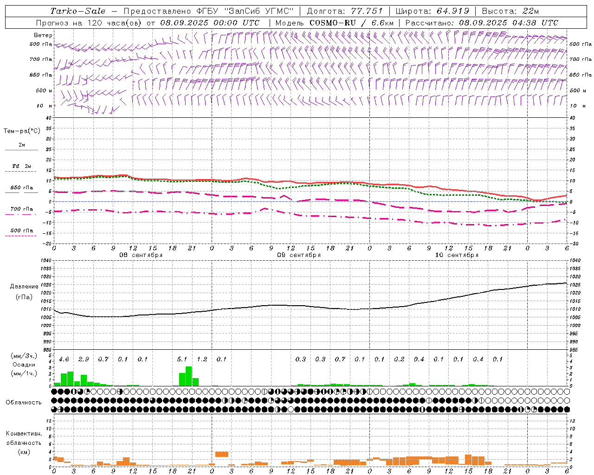
Task: Click the 'Осадки' precipitation label
Action: pos(23,365)
